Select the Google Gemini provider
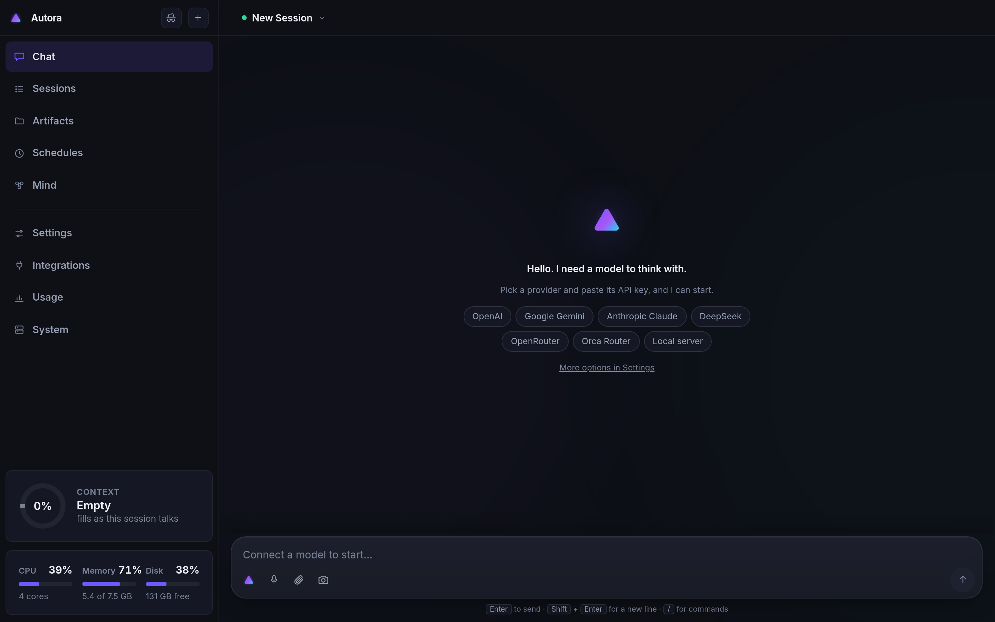The image size is (995, 622). (x=554, y=317)
